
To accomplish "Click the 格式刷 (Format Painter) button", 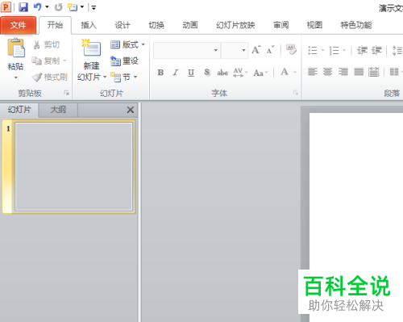I will (x=49, y=77).
